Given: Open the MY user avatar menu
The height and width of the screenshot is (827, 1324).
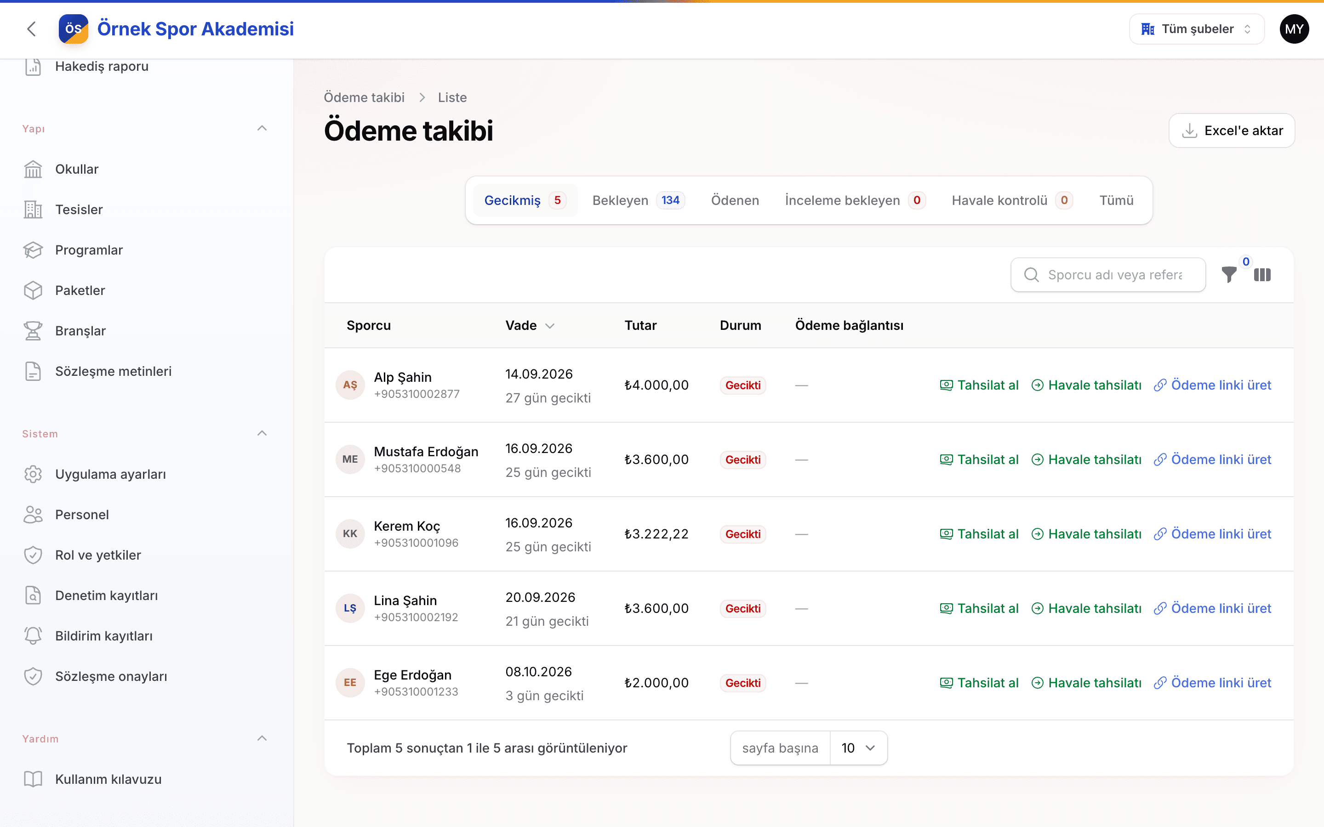Looking at the screenshot, I should pos(1294,29).
